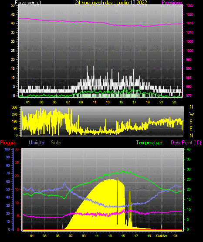The image size is (203, 242).
Task: Click the Pressione legend label
Action: [172, 3]
